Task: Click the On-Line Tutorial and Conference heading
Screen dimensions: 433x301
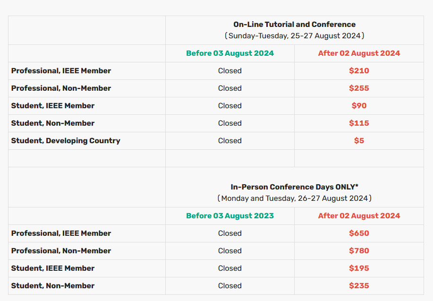Action: pyautogui.click(x=294, y=24)
